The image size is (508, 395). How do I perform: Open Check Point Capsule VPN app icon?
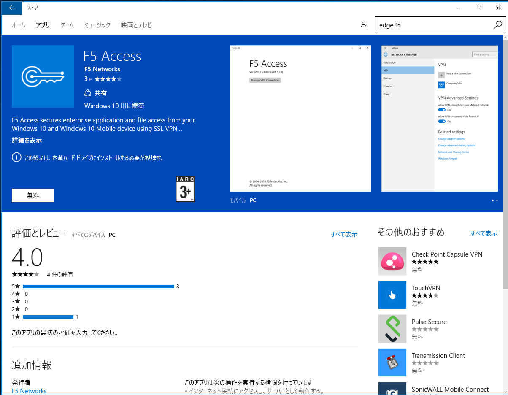392,261
